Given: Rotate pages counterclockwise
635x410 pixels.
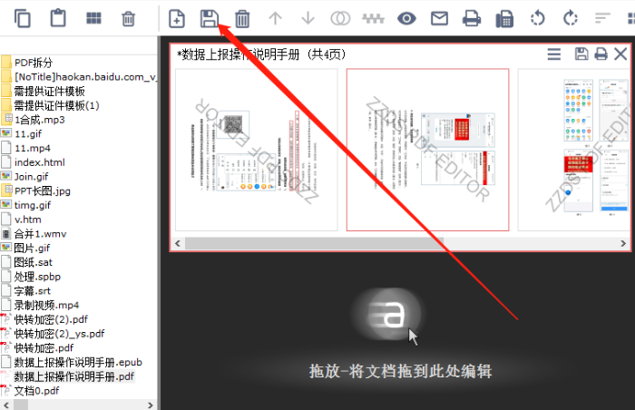Looking at the screenshot, I should (538, 18).
